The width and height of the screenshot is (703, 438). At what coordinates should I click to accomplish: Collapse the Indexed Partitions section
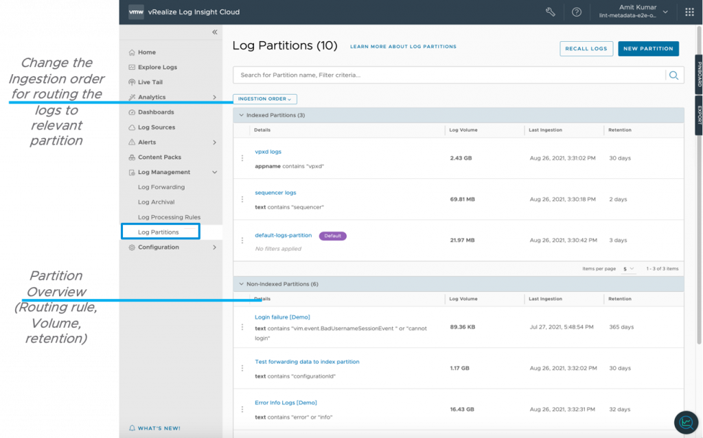point(241,115)
